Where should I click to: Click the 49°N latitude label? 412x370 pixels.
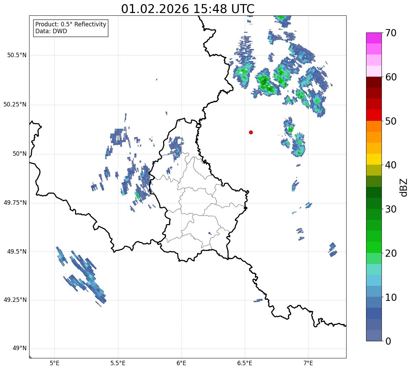pos(19,348)
